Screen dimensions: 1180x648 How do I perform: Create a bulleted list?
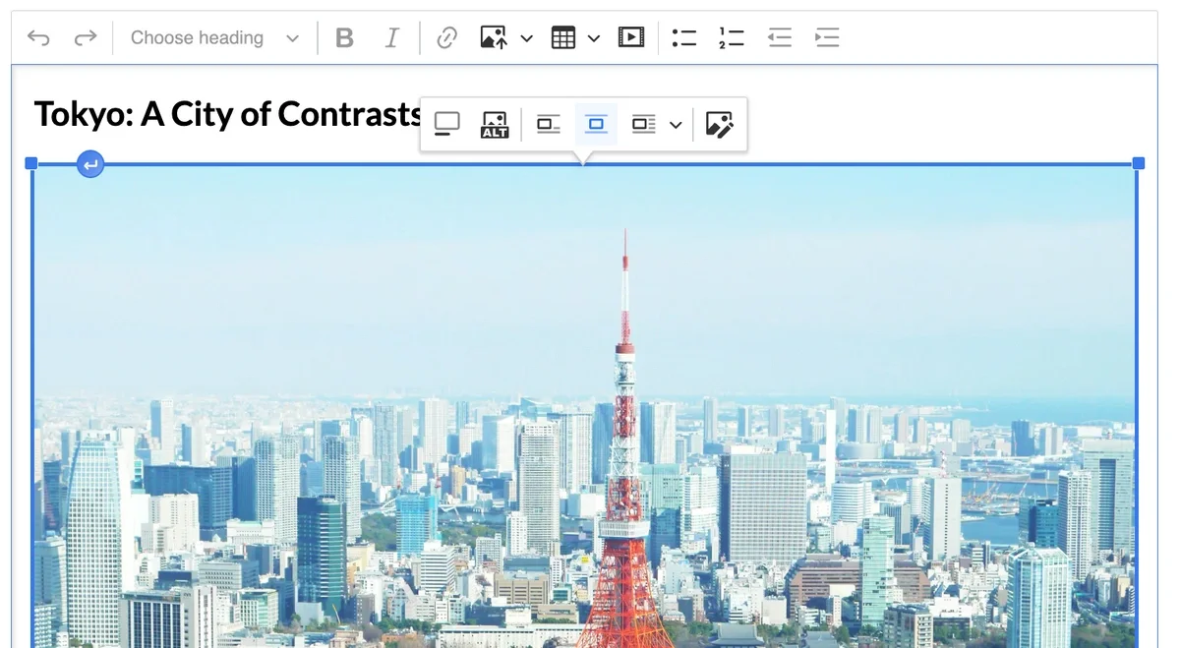[683, 38]
